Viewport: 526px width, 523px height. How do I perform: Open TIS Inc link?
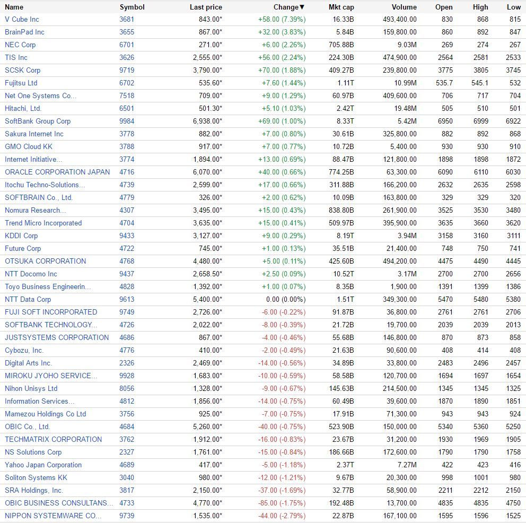pos(16,58)
